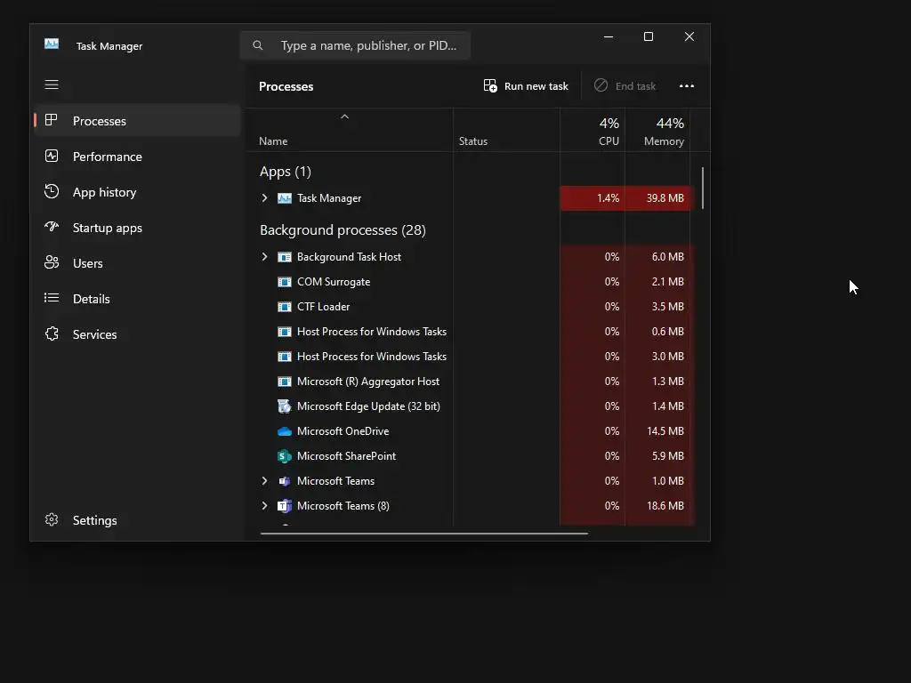
Task: Click the search magnifier icon
Action: coord(258,45)
